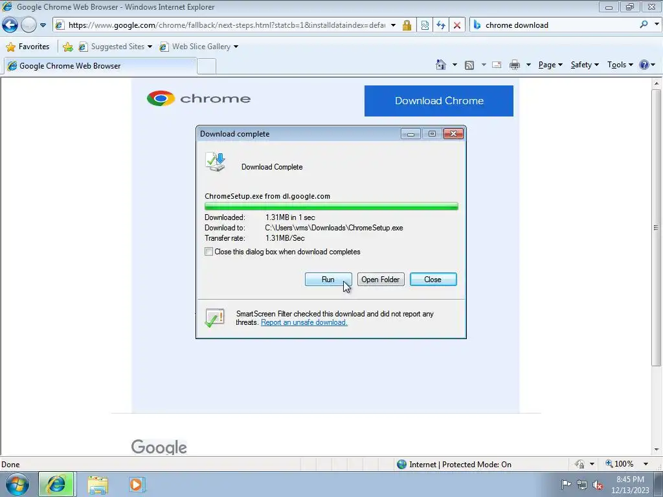Viewport: 663px width, 497px height.
Task: Open recent pages arrow beside Forward button
Action: [x=43, y=25]
